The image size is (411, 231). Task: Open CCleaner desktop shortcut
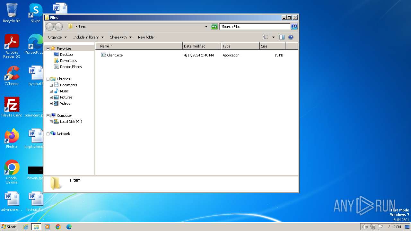12,76
